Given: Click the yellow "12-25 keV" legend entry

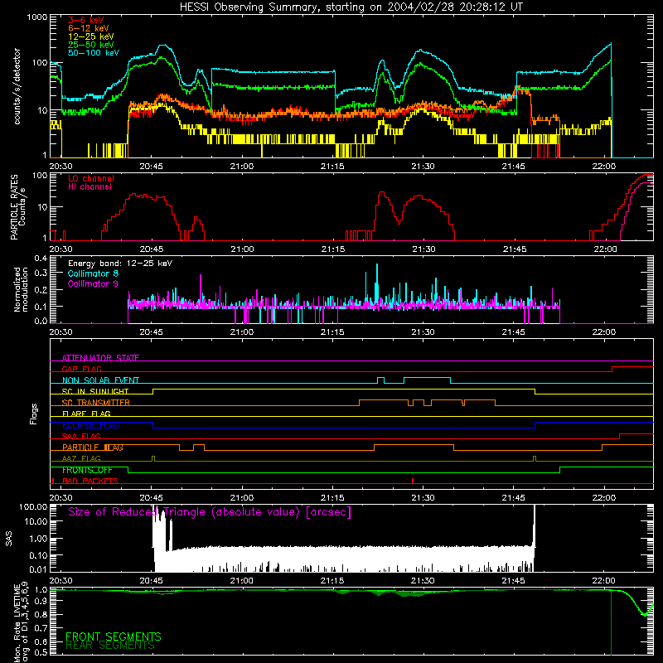Looking at the screenshot, I should pyautogui.click(x=91, y=36).
